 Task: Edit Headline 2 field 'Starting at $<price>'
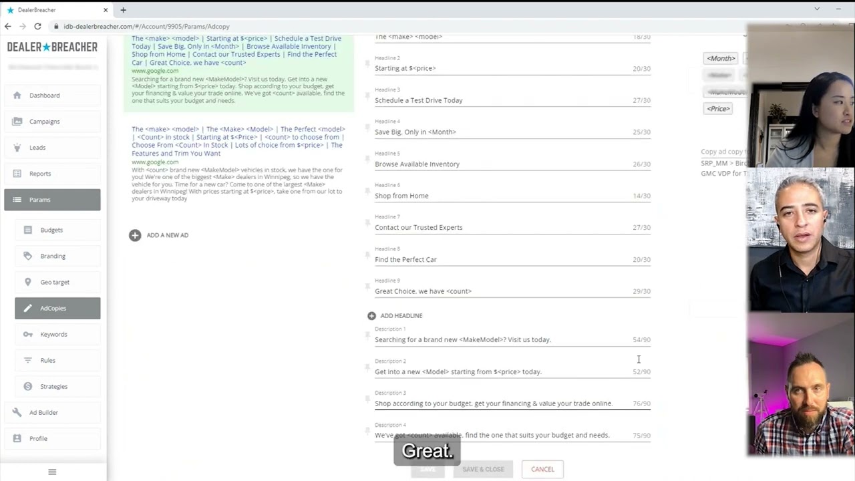(x=512, y=68)
